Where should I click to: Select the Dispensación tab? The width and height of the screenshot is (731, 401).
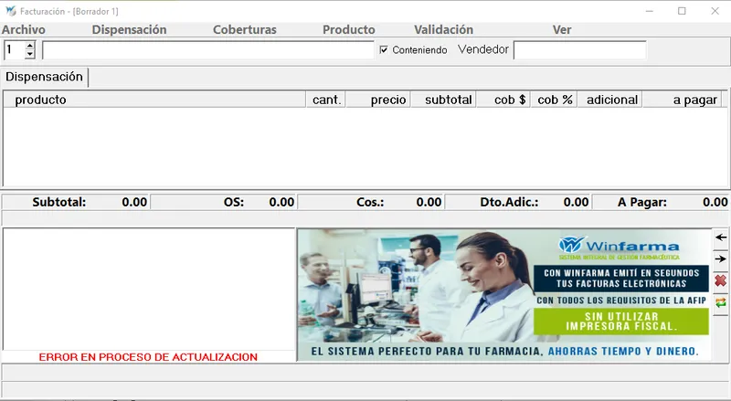[44, 77]
